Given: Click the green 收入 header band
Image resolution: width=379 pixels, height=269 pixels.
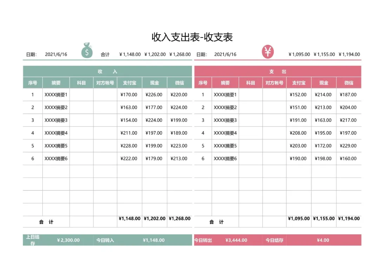Looking at the screenshot, I should point(108,71).
